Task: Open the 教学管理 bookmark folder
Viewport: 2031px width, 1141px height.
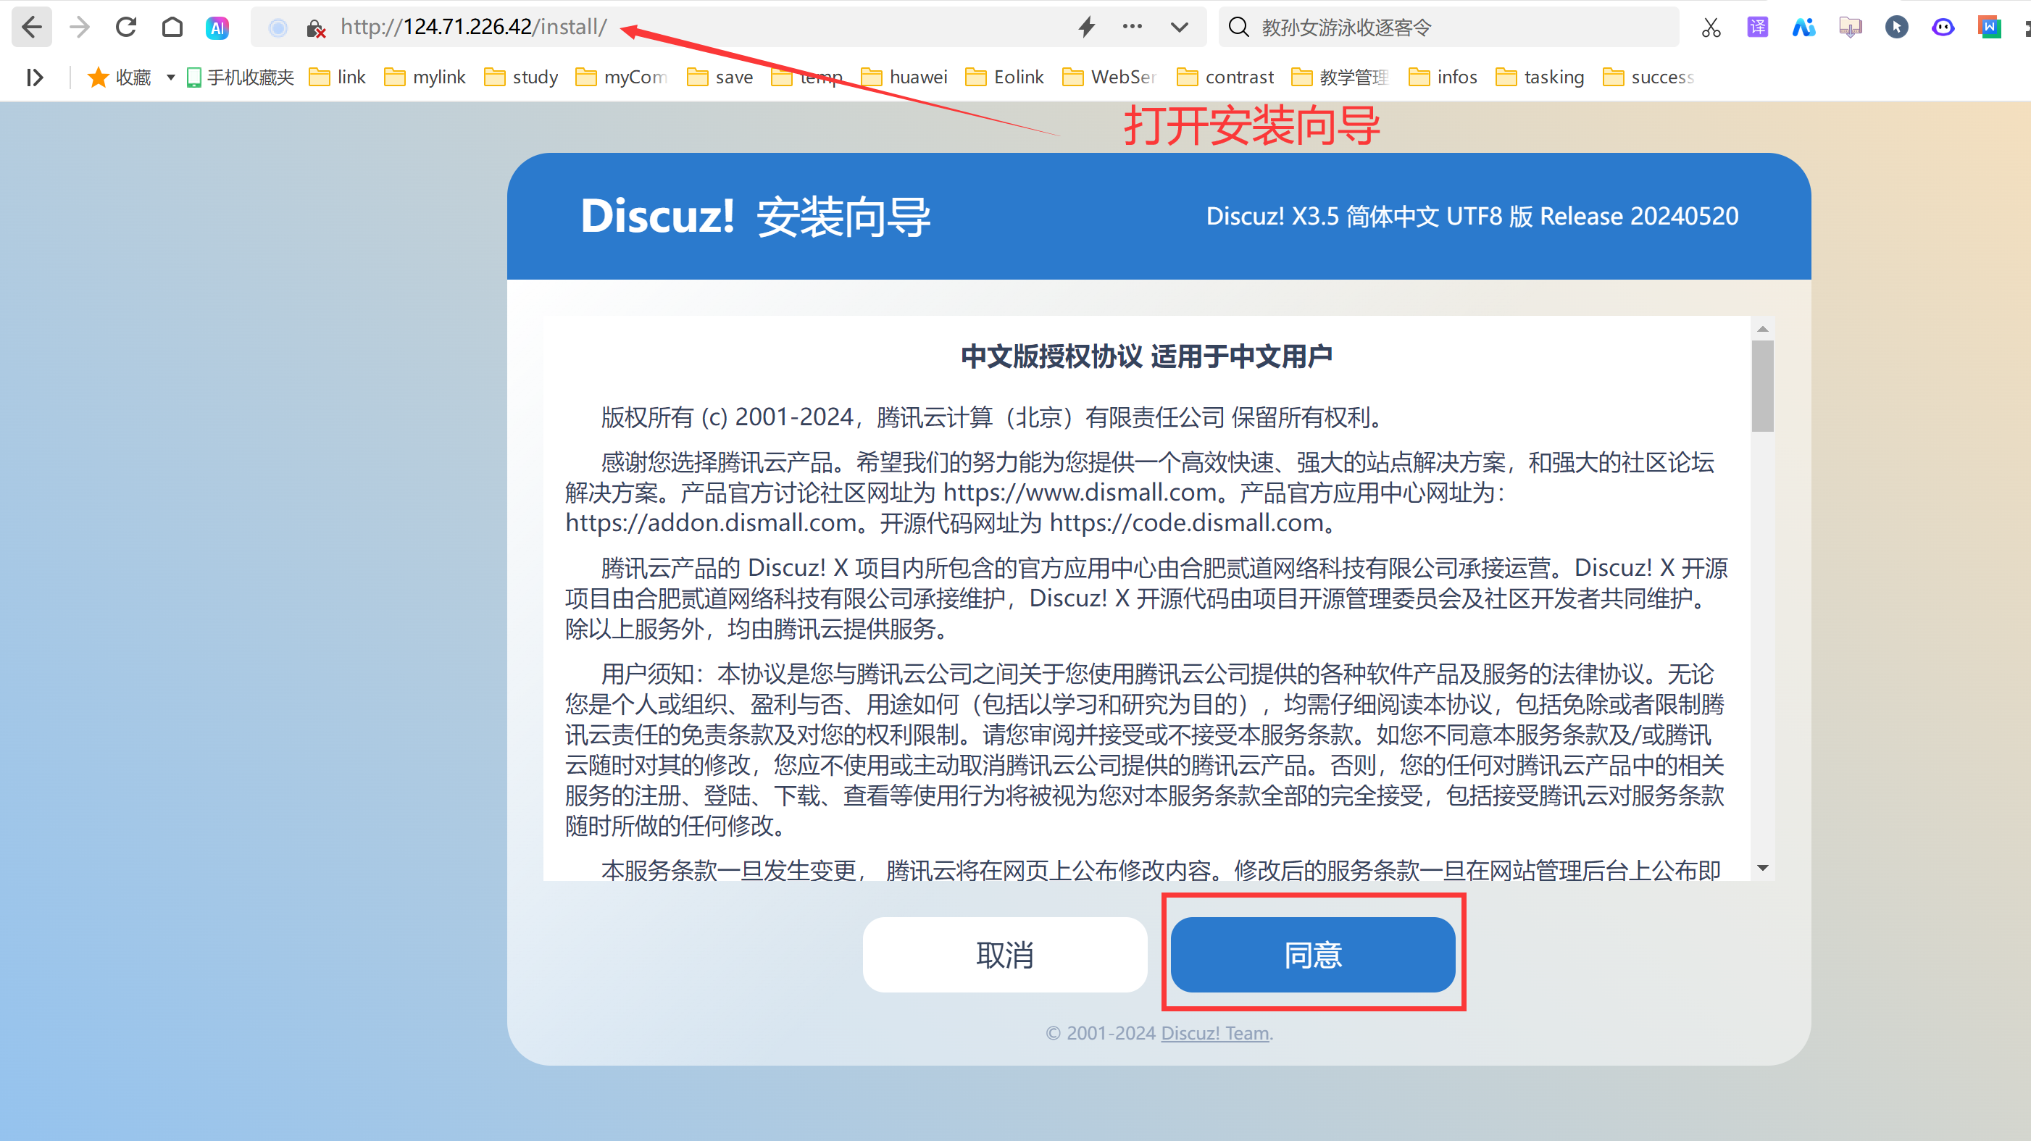Action: click(x=1340, y=78)
